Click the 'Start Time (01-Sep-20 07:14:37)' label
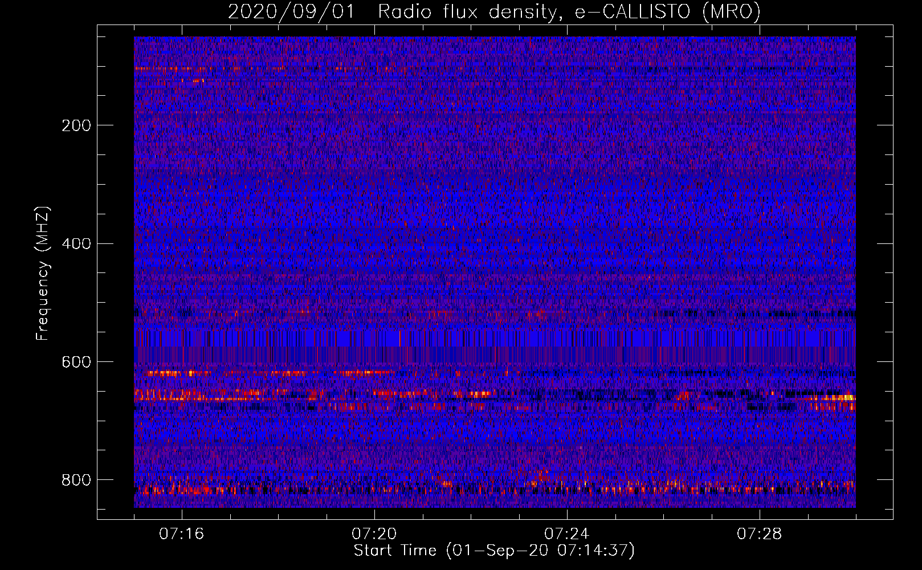Image resolution: width=922 pixels, height=570 pixels. 494,550
